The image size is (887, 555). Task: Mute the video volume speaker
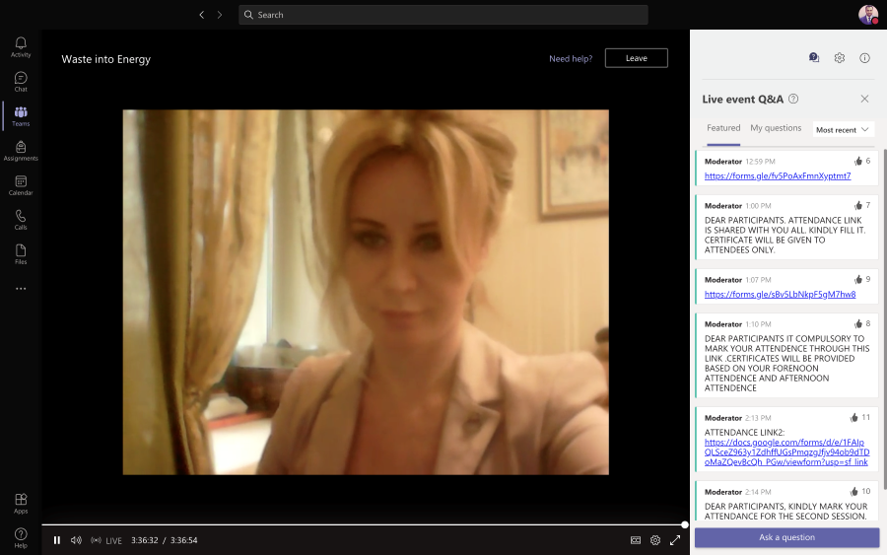coord(76,540)
